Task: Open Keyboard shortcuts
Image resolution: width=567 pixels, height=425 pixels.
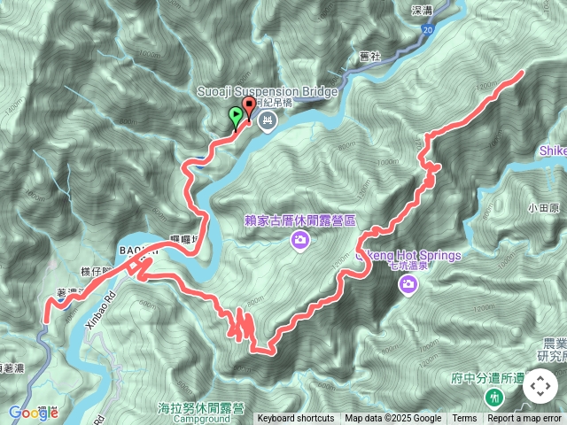Action: point(296,419)
